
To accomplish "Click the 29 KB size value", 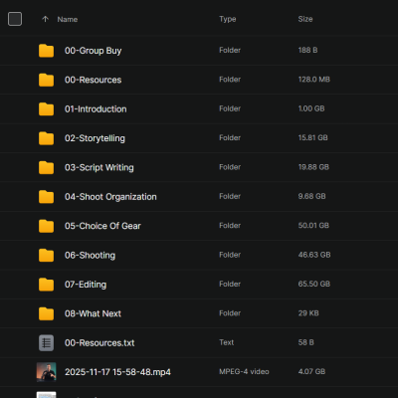I will coord(308,313).
